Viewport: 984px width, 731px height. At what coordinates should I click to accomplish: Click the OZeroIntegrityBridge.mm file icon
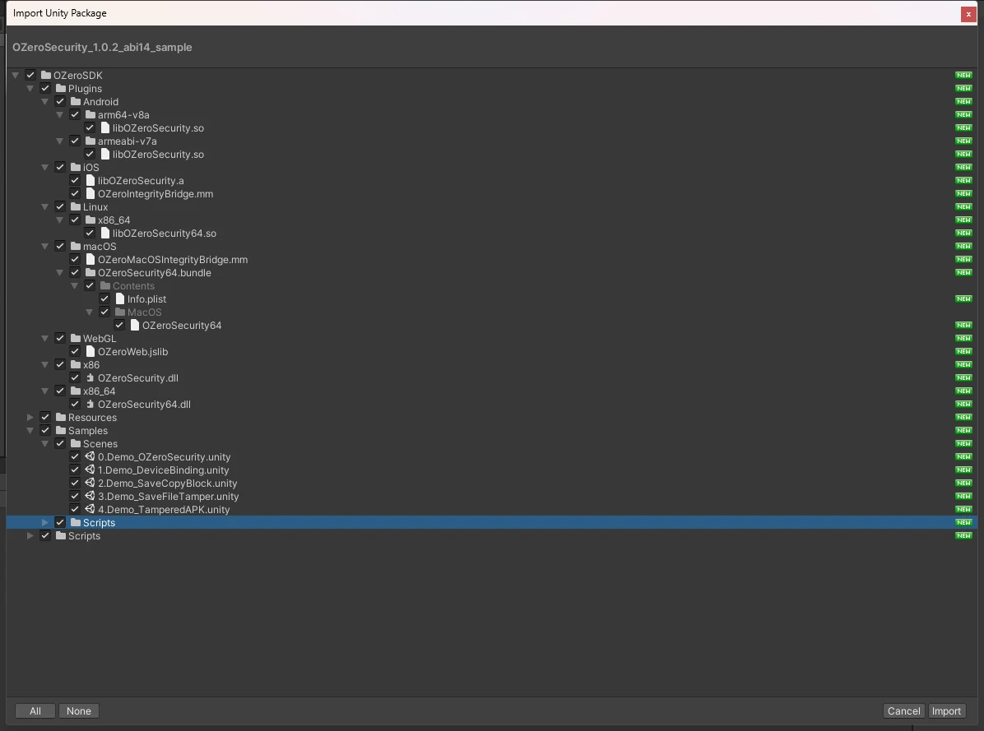click(91, 194)
